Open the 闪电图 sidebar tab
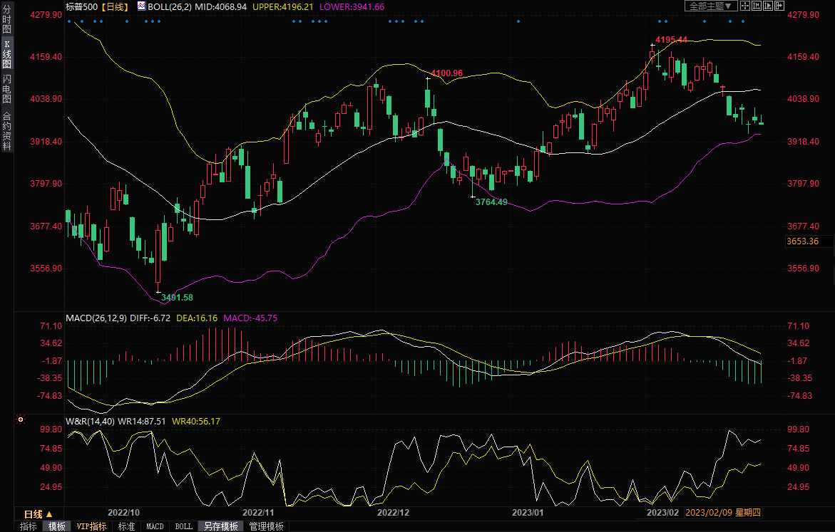Image resolution: width=835 pixels, height=532 pixels. 6,88
